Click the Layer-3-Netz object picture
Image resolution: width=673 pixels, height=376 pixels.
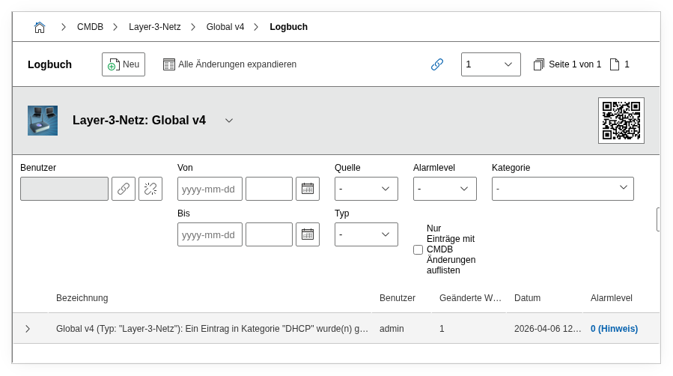pyautogui.click(x=43, y=121)
